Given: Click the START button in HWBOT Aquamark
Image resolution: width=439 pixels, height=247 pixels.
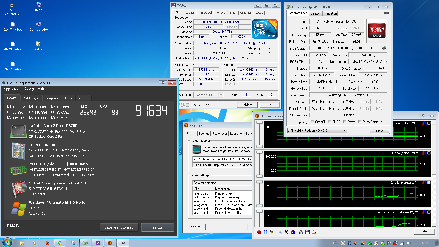Looking at the screenshot, I should pyautogui.click(x=157, y=228).
